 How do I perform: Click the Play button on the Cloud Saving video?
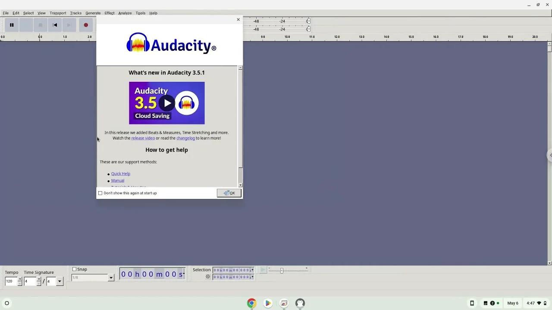167,103
